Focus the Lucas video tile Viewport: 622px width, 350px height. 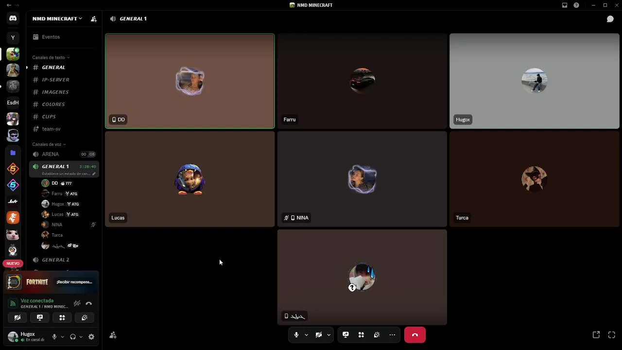(x=190, y=179)
